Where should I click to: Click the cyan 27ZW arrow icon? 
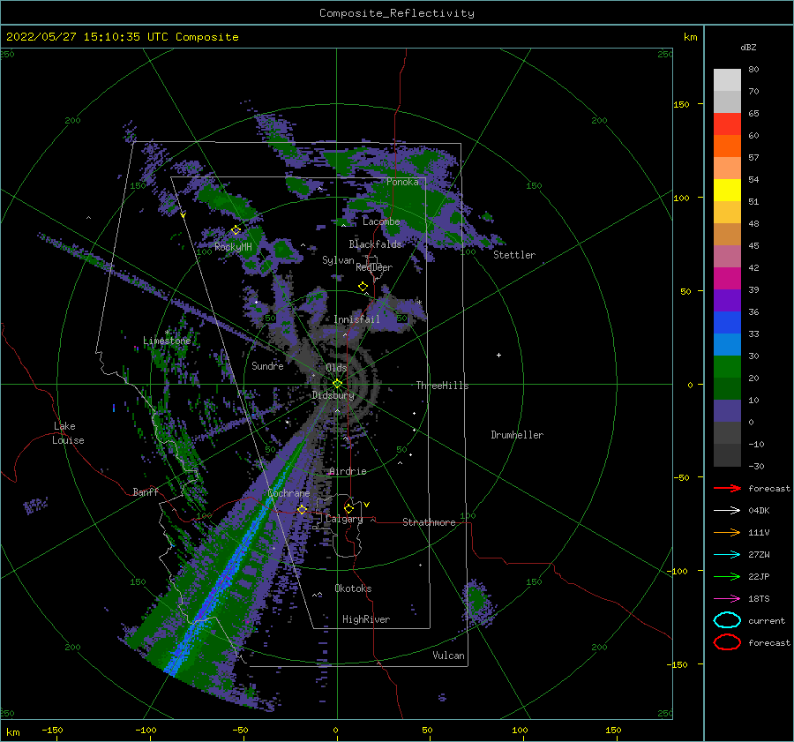[727, 555]
